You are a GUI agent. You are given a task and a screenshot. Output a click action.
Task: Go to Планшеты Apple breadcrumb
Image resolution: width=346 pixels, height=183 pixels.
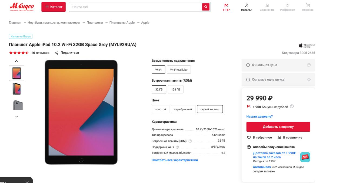pos(122,23)
